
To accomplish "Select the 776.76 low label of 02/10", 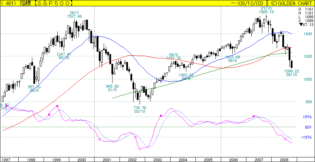I will pyautogui.click(x=139, y=107).
